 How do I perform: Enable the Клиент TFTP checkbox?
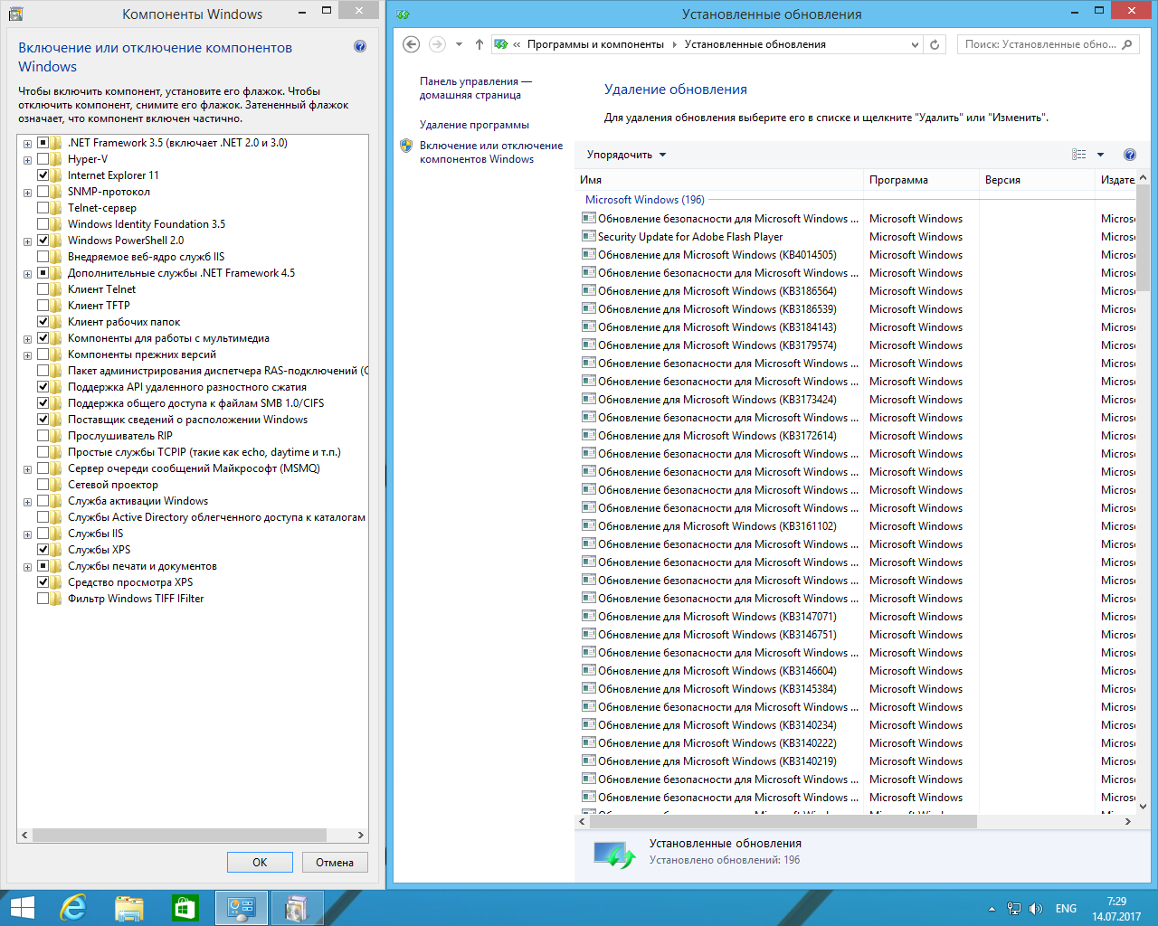43,306
